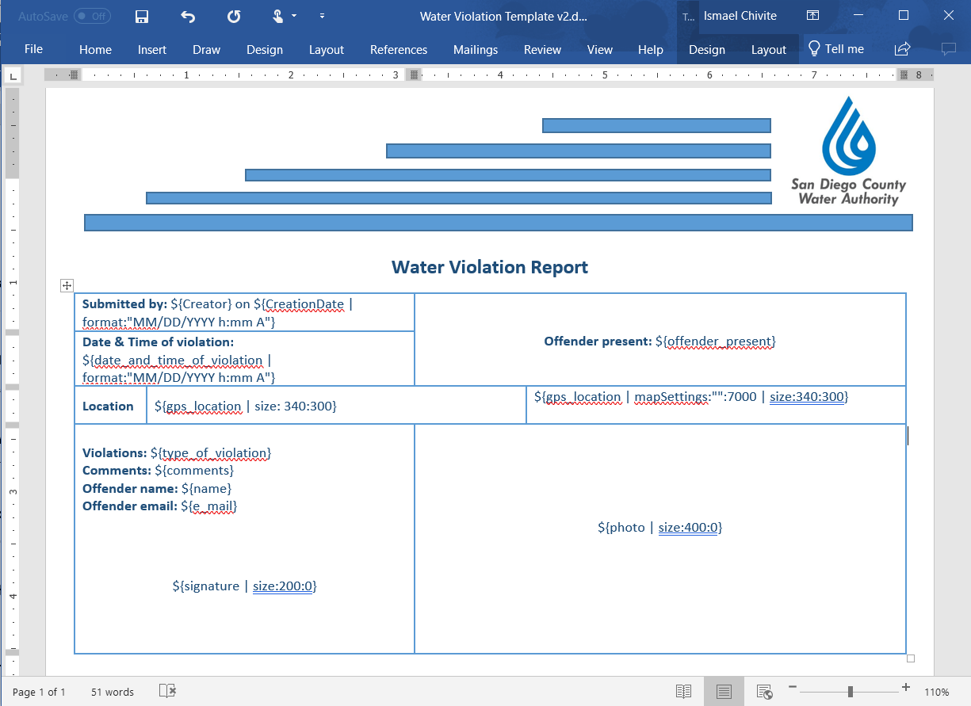Image resolution: width=971 pixels, height=706 pixels.
Task: Switch to Web Layout view
Action: (763, 691)
